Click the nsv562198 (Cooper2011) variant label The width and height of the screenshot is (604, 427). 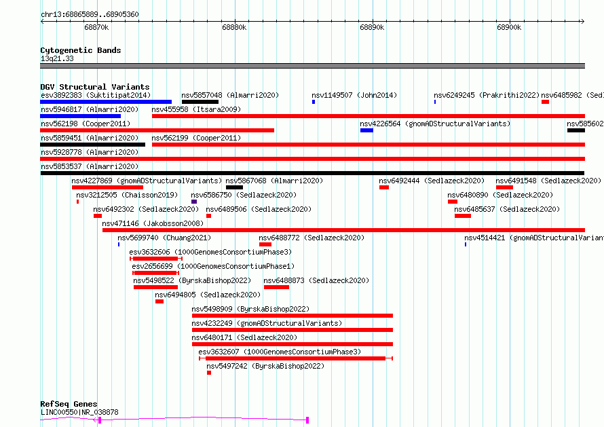pyautogui.click(x=86, y=124)
